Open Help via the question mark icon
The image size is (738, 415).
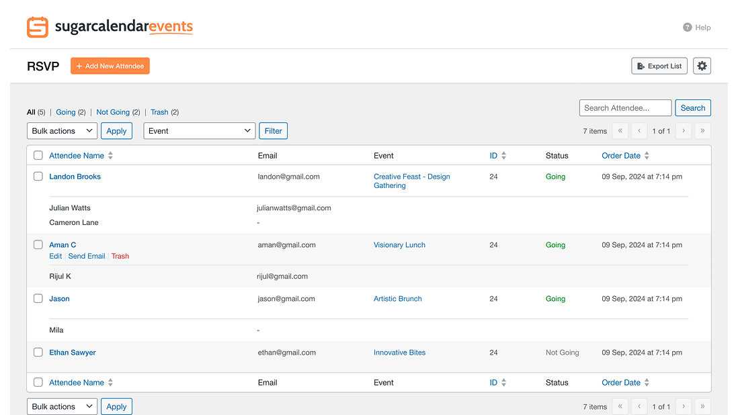coord(687,28)
